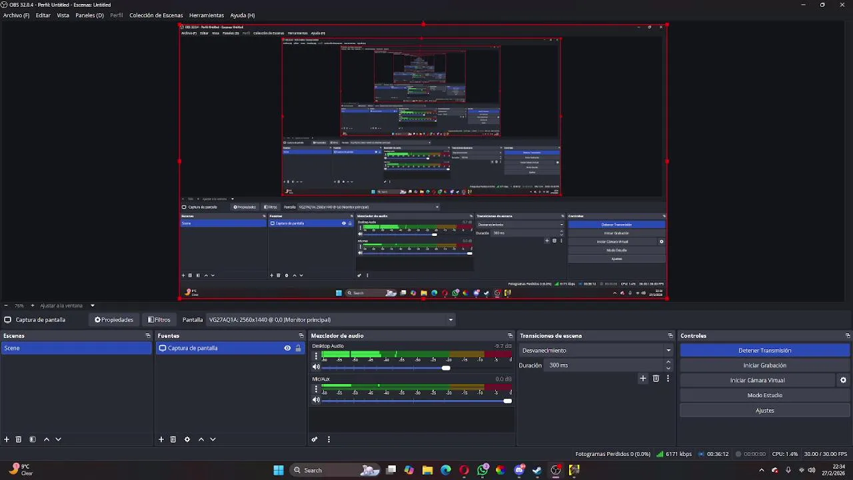Zoom out preview with minus icon
Screen dimensions: 853x480
[6, 305]
